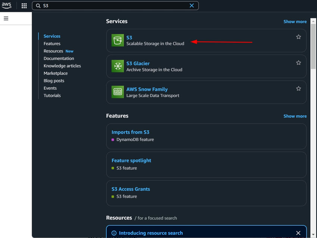
Task: Click 'Large Scale Data Transport' text
Action: pyautogui.click(x=153, y=95)
